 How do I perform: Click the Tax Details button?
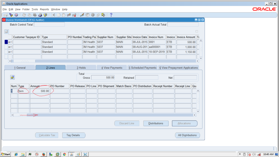point(73,135)
